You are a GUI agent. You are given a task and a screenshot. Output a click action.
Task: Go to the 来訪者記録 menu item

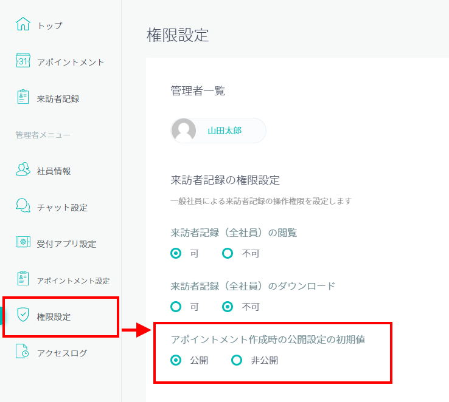pyautogui.click(x=58, y=99)
